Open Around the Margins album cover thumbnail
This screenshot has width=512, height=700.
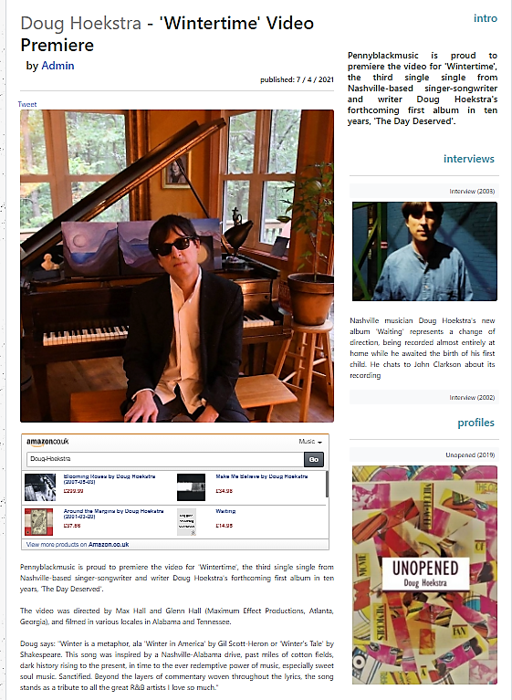click(39, 522)
